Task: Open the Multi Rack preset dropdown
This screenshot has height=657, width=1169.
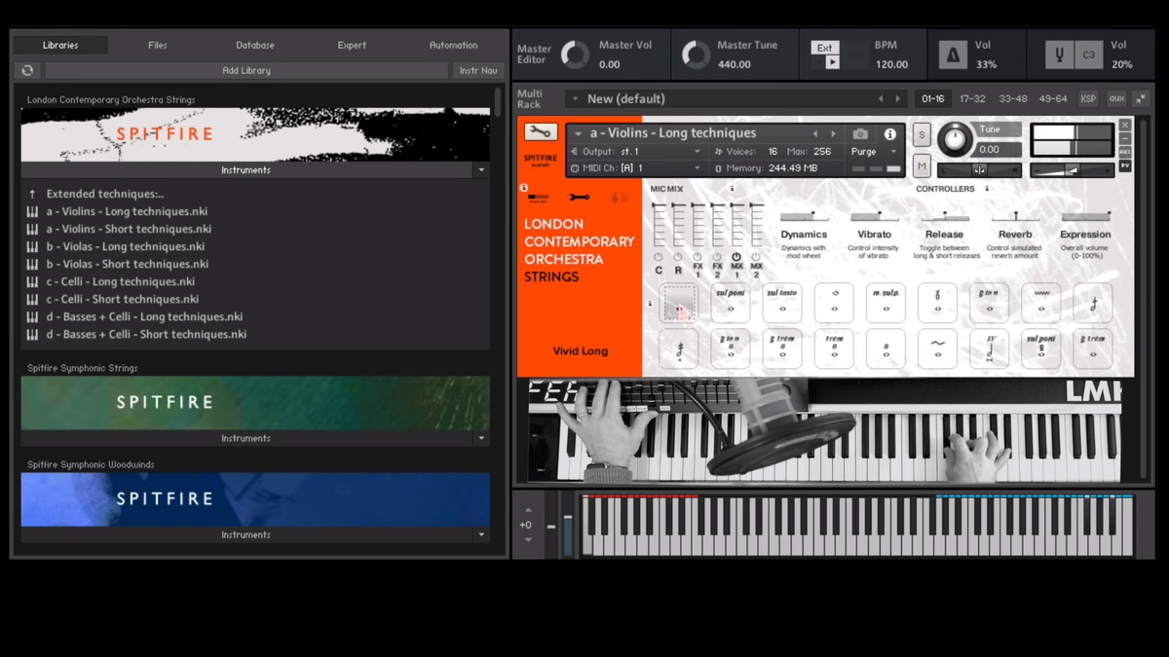Action: (574, 99)
